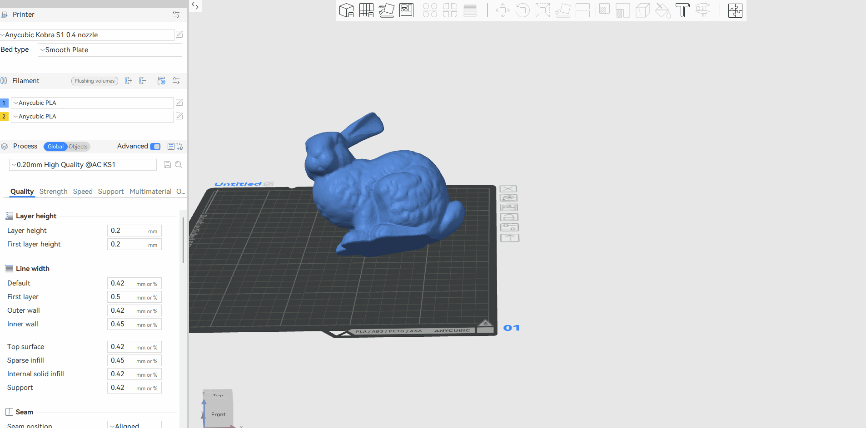Open the printer preset dropdown
866x428 pixels.
point(87,35)
